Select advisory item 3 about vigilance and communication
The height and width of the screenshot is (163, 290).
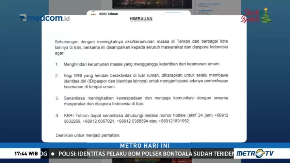click(142, 101)
